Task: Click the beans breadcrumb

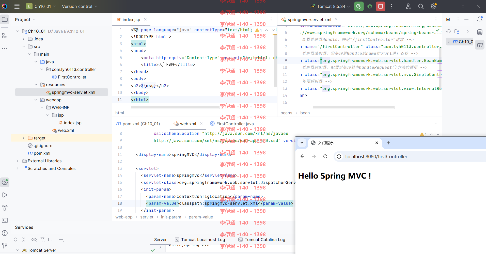Action: pos(286,113)
